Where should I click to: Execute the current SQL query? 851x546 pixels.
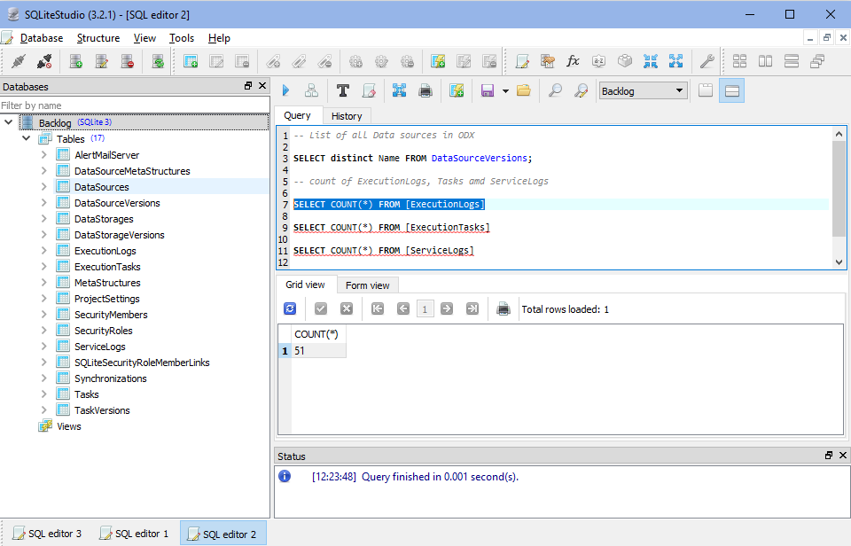pos(285,90)
